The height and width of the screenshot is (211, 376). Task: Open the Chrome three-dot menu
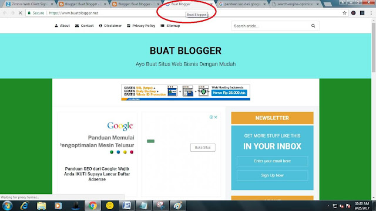[x=371, y=13]
